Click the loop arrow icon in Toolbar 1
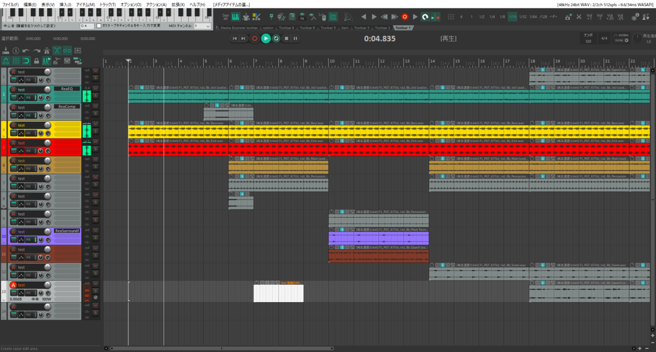Screen dimensions: 656x352 coord(425,17)
